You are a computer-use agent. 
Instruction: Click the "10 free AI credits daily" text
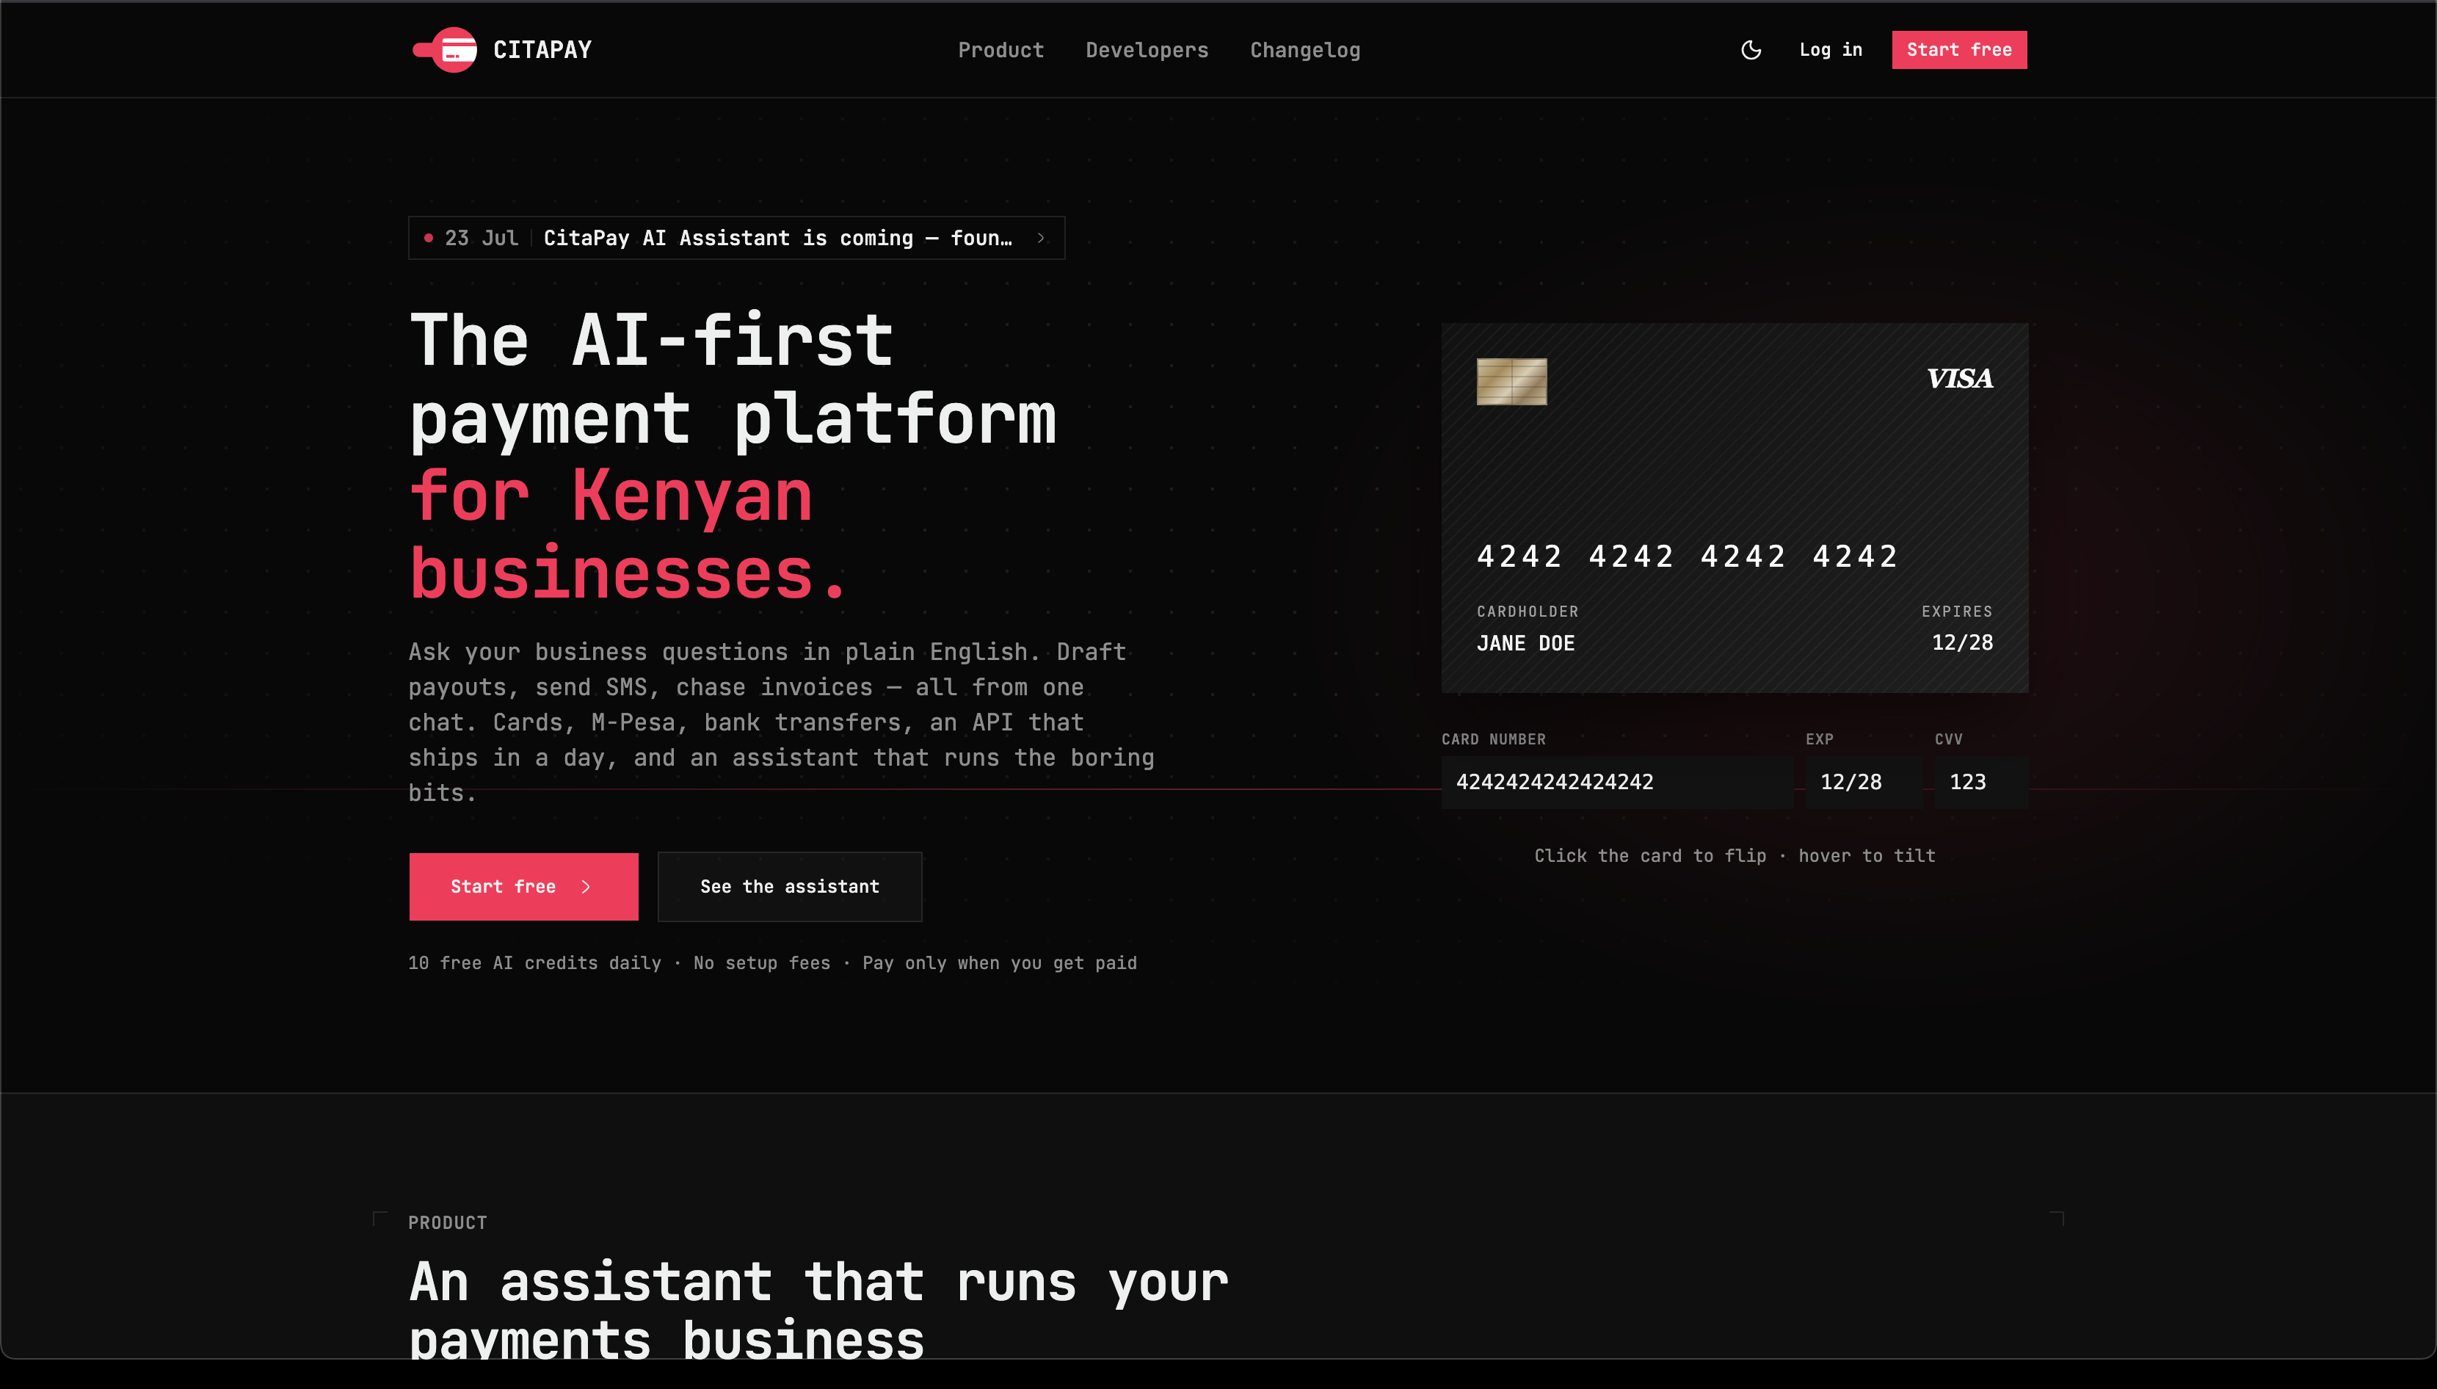coord(535,963)
